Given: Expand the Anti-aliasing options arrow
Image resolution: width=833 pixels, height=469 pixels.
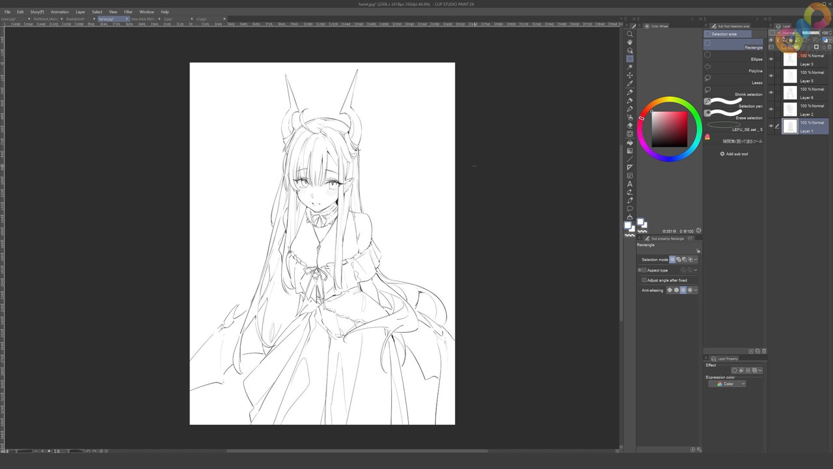Looking at the screenshot, I should pos(696,290).
